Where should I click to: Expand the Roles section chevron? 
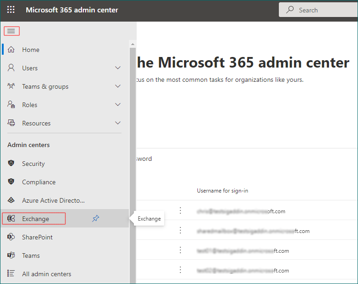(x=118, y=105)
